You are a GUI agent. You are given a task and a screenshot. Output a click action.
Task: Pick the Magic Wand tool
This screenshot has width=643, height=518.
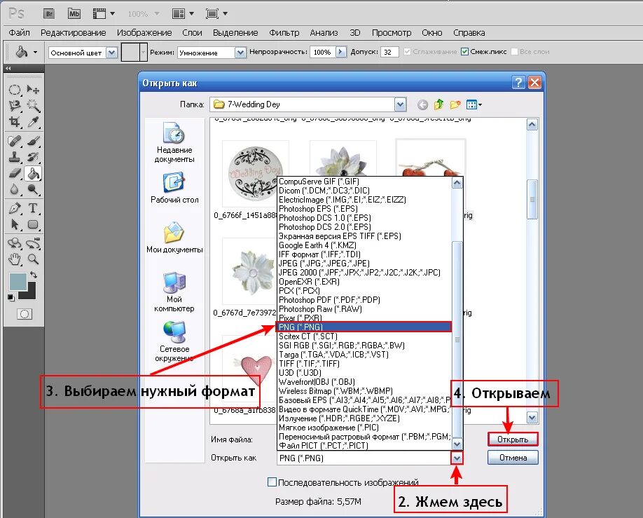[33, 105]
